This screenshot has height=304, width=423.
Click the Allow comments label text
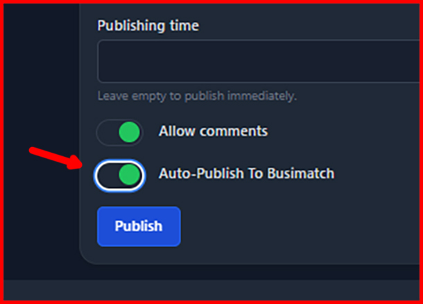213,131
